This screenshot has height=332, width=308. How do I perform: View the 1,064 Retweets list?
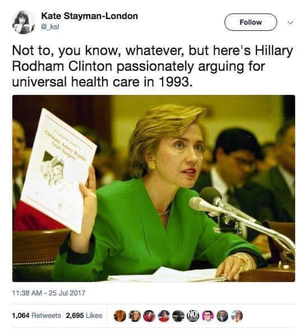(x=36, y=316)
